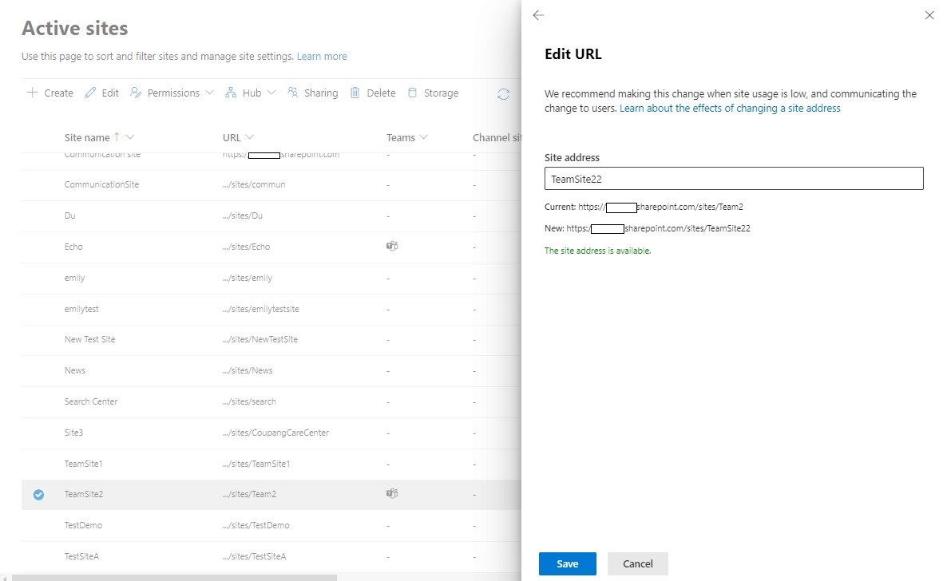The width and height of the screenshot is (947, 581).
Task: Refresh the site list
Action: click(x=503, y=94)
